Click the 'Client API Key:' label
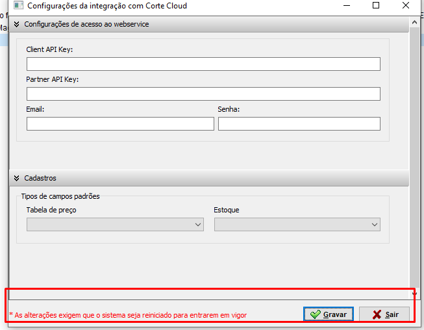This screenshot has height=330, width=424. click(x=49, y=49)
